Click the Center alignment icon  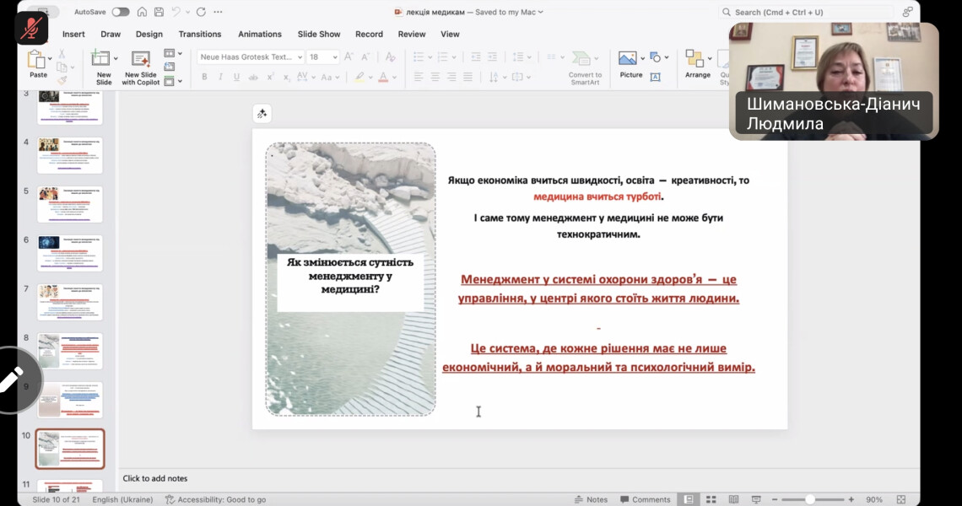point(435,77)
